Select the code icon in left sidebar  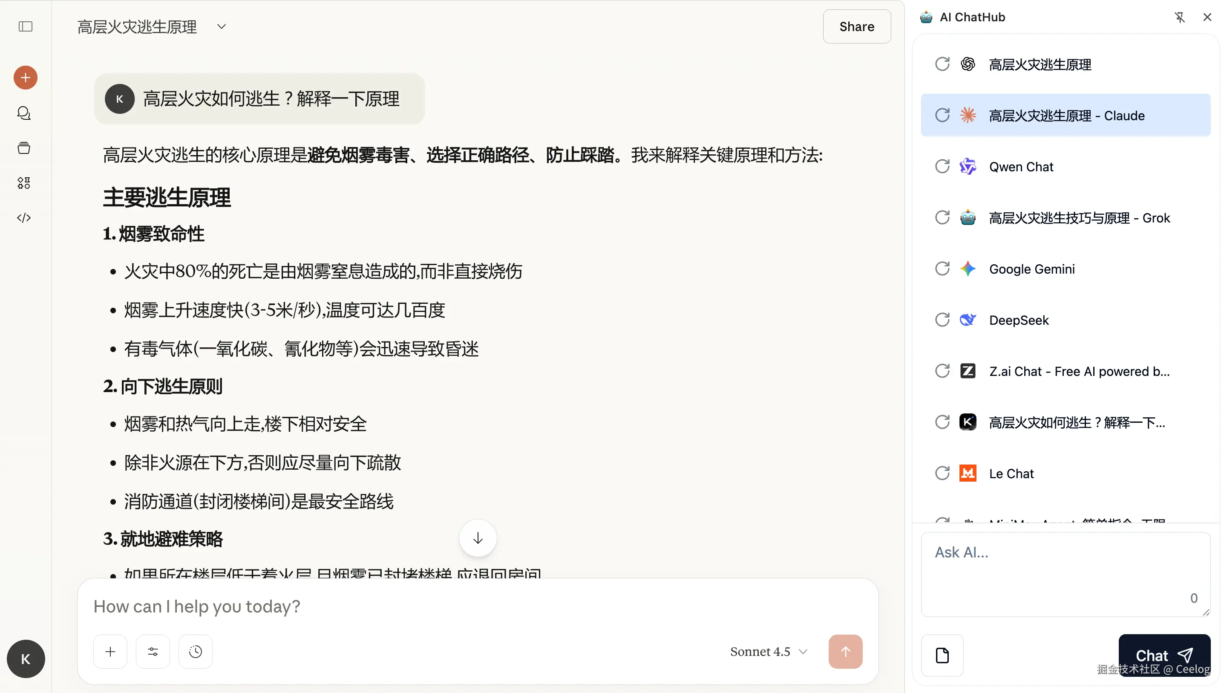23,218
